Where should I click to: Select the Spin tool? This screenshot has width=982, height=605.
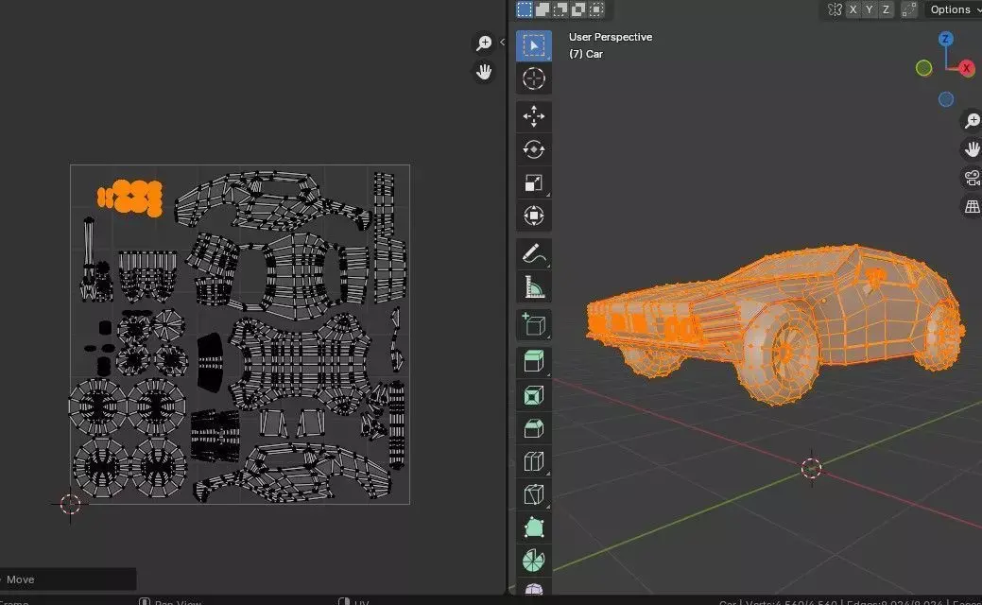tap(534, 562)
